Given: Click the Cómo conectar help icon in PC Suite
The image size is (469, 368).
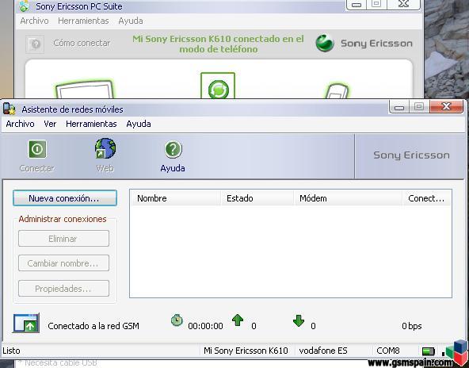Looking at the screenshot, I should (35, 44).
